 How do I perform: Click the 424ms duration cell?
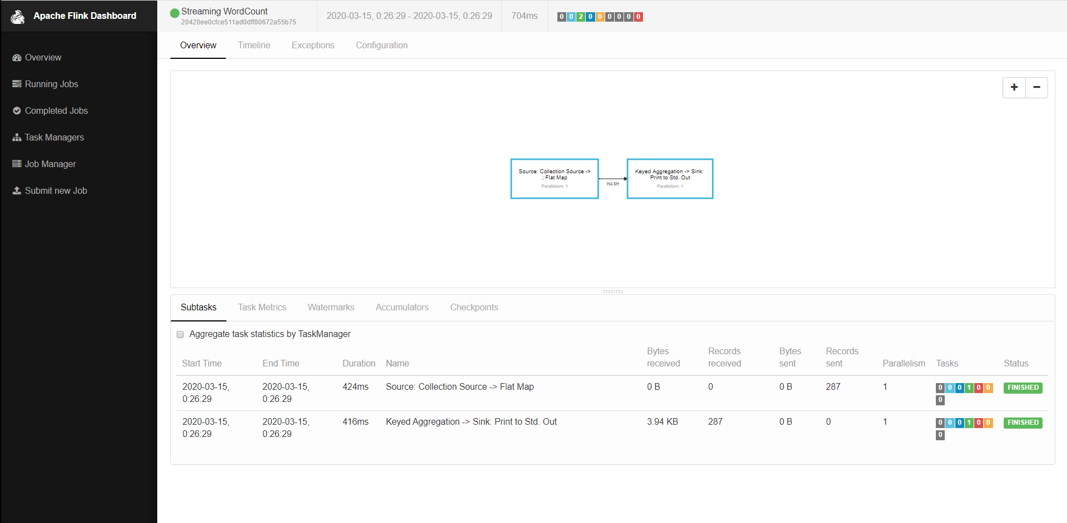click(355, 387)
